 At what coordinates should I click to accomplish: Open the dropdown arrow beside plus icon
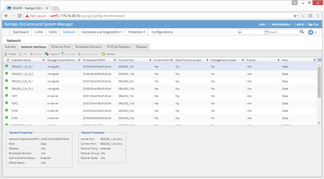point(316,32)
